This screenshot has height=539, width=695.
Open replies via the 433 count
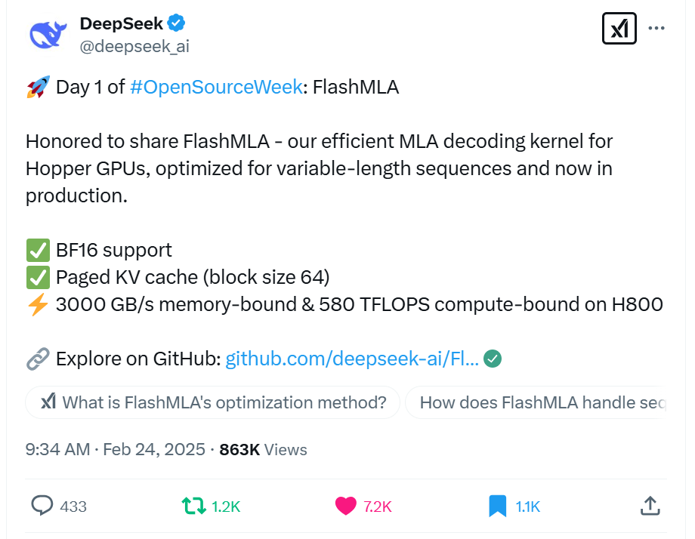68,506
